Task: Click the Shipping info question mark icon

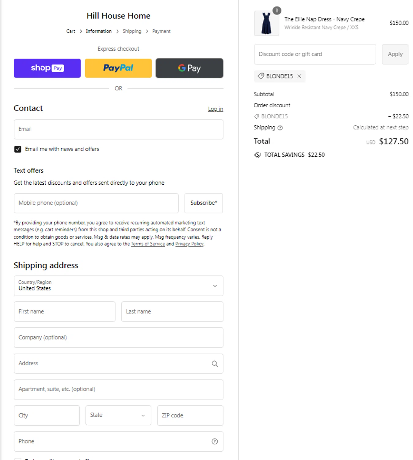Action: tap(280, 128)
